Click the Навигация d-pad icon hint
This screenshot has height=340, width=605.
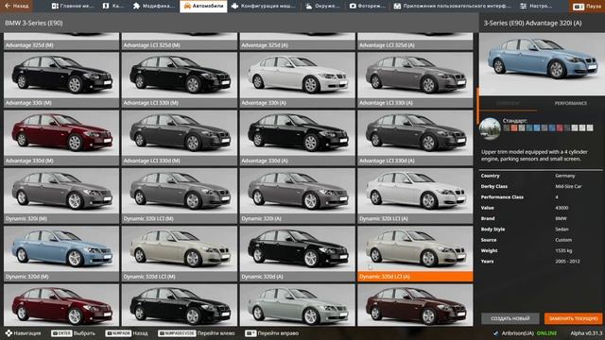(x=23, y=333)
